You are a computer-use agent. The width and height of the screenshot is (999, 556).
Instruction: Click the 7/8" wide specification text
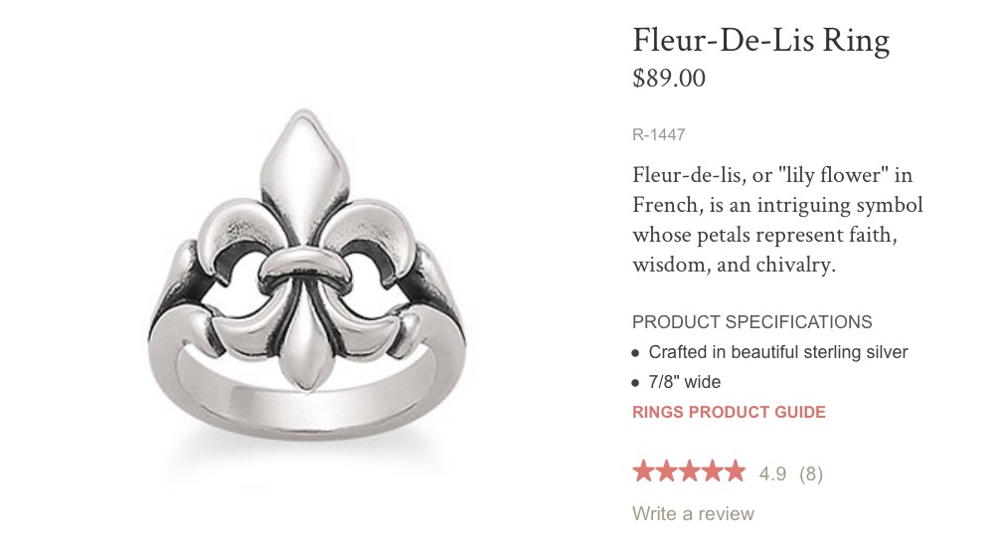click(x=685, y=382)
